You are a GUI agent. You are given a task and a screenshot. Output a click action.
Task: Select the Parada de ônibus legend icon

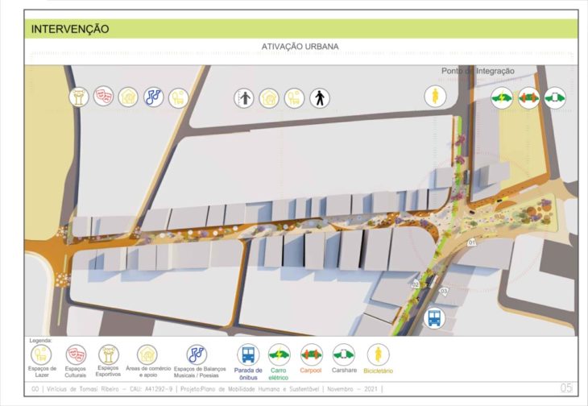pyautogui.click(x=248, y=354)
